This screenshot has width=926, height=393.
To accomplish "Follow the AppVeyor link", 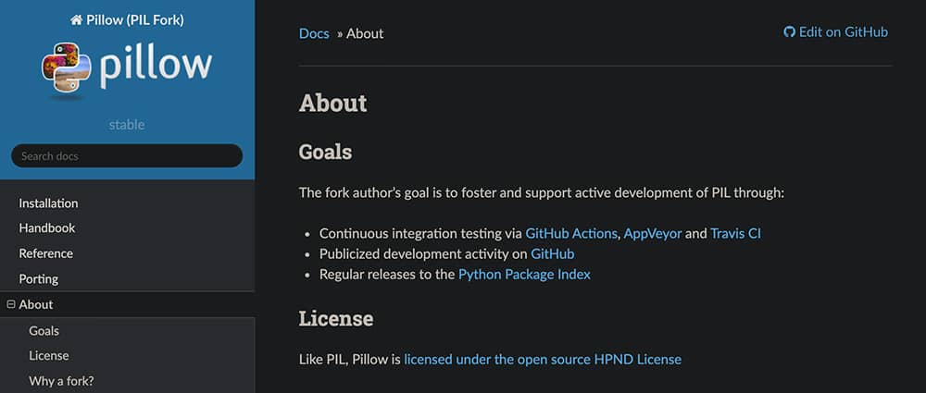I will click(x=653, y=234).
